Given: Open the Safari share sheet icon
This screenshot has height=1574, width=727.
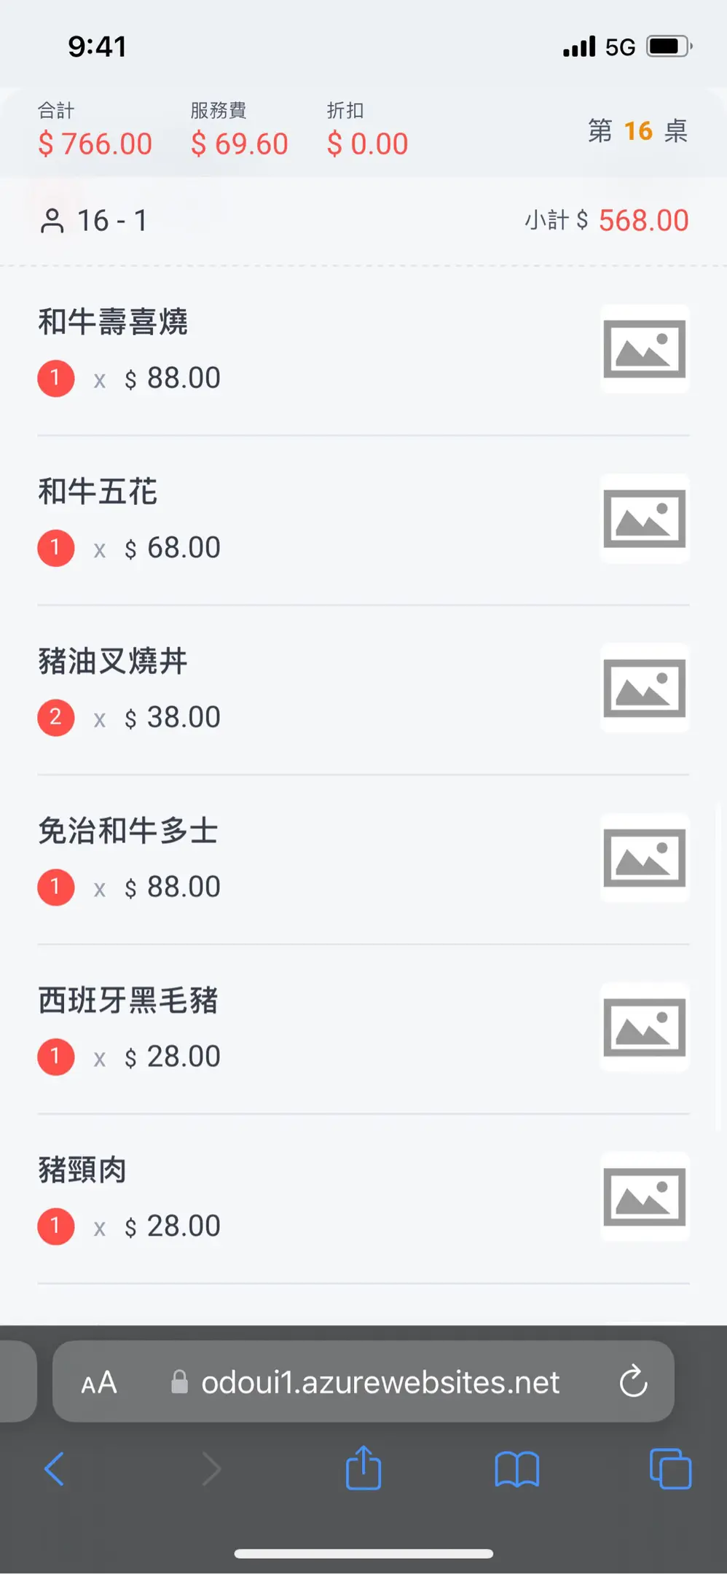Looking at the screenshot, I should [x=363, y=1468].
